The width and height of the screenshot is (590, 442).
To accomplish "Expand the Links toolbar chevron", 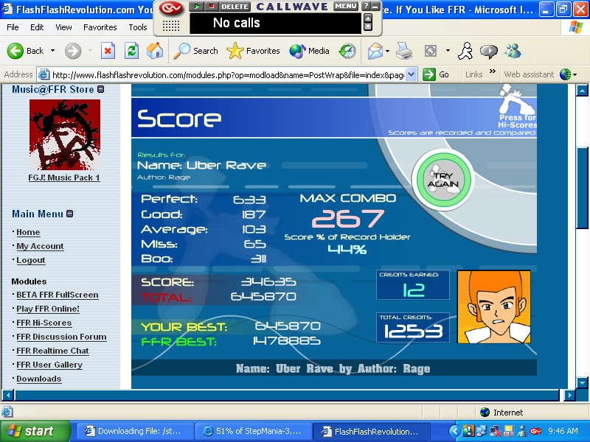I will click(x=492, y=71).
